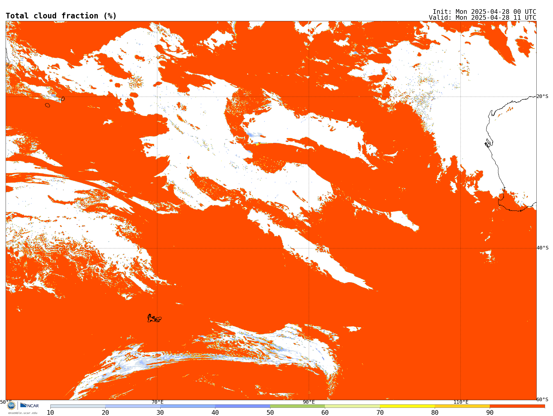Click the 80-90 gold colorbar segment
Screen dimensions: 553x416
click(462, 406)
